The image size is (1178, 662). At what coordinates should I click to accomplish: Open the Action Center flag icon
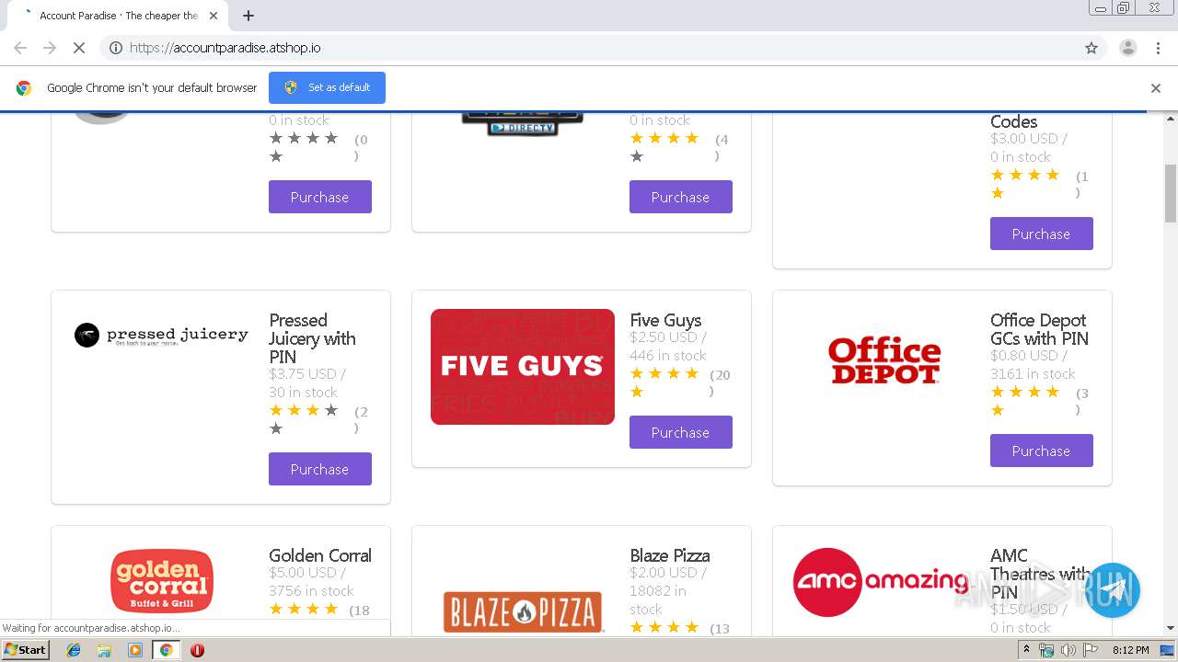pos(1091,650)
